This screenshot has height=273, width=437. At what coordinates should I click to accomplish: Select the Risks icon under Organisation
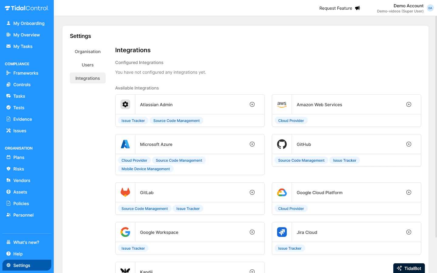pyautogui.click(x=8, y=169)
